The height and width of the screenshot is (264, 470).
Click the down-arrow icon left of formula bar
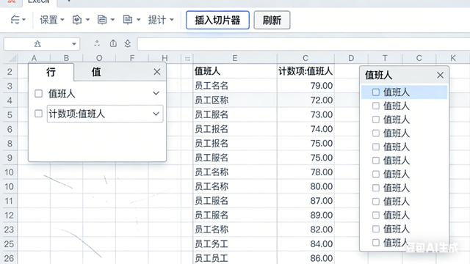tap(128, 44)
